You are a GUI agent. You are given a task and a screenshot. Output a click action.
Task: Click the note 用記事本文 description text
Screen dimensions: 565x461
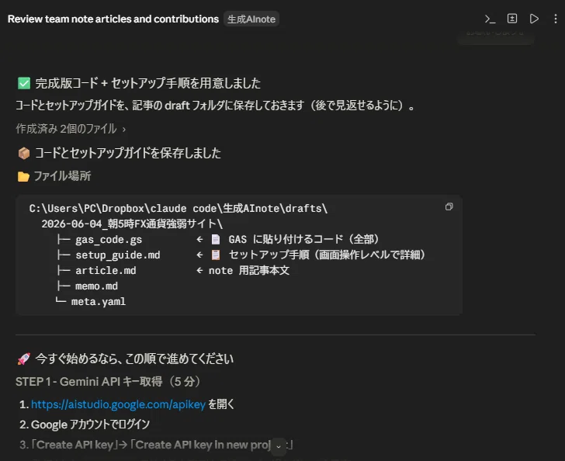pyautogui.click(x=249, y=270)
